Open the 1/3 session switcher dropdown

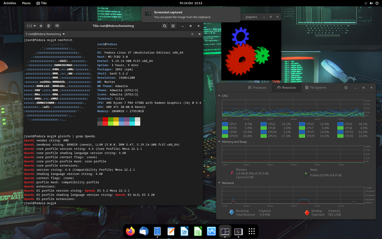coord(31,26)
